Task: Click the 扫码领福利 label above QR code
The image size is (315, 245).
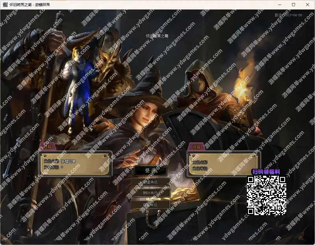Action: [266, 172]
